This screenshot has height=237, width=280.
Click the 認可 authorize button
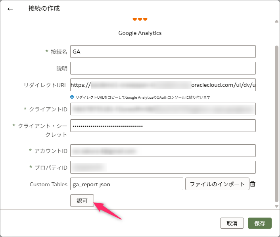[82, 201]
